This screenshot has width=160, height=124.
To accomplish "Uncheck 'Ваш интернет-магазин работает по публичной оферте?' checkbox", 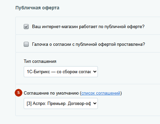I will (26, 27).
